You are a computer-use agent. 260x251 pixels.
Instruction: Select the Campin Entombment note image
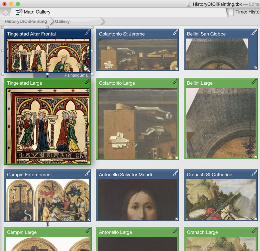click(x=48, y=200)
